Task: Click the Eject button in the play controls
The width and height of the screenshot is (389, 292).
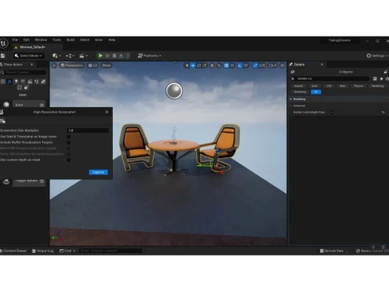Action: pos(121,56)
